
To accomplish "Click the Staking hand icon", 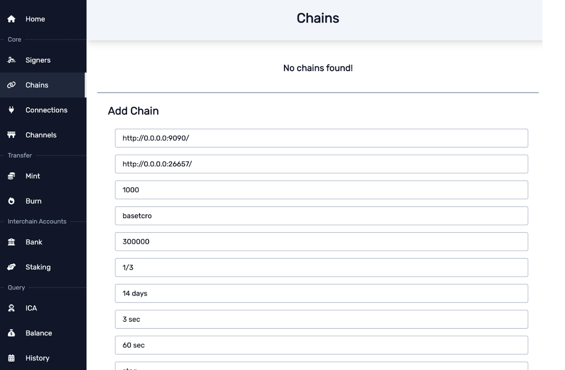I will 11,267.
